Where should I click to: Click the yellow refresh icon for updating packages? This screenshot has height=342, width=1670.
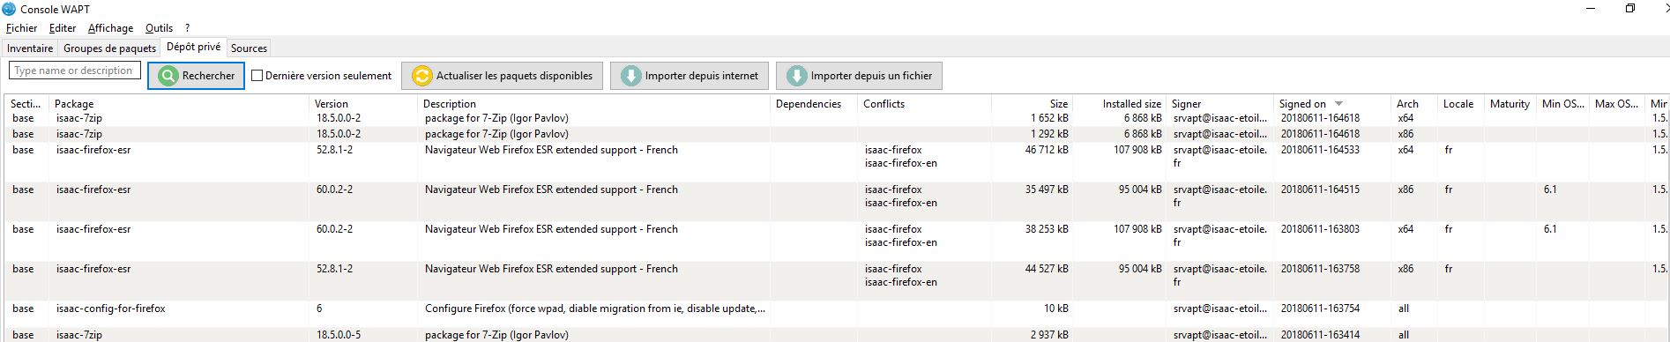tap(422, 76)
